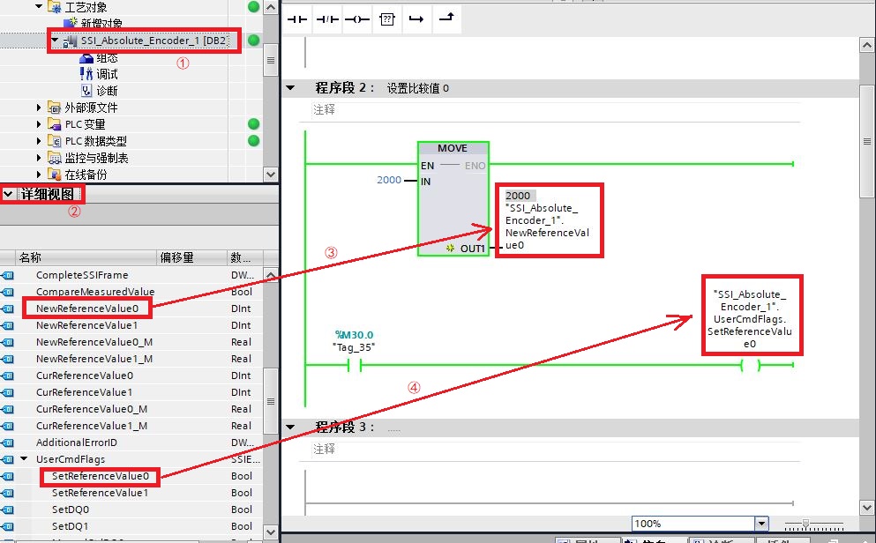Viewport: 876px width, 543px height.
Task: Expand the PLC 变量 folder
Action: (x=39, y=124)
